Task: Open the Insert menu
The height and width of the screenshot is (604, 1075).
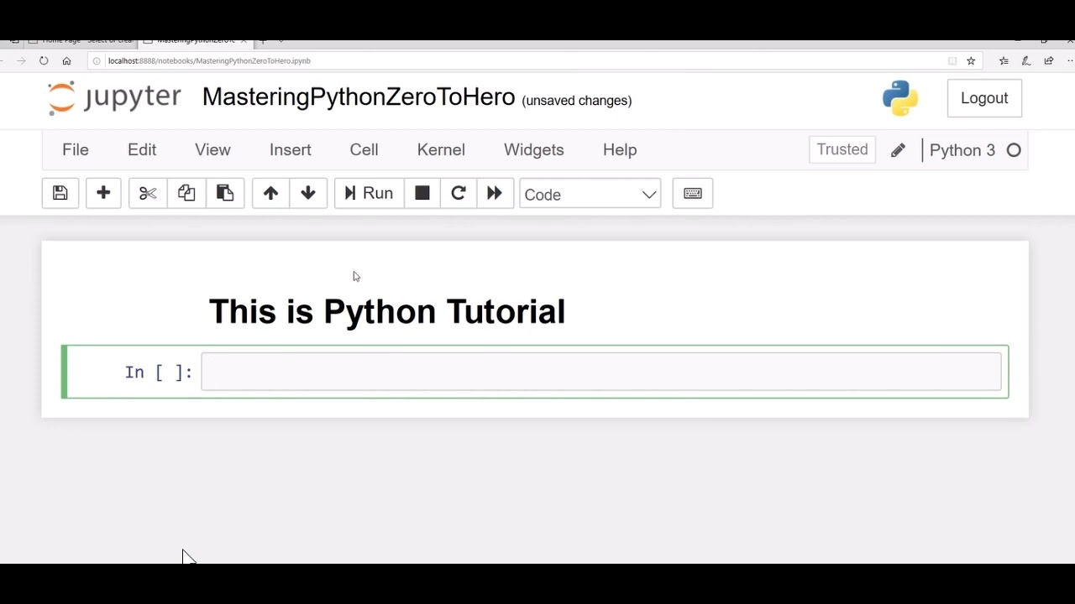Action: [x=291, y=149]
